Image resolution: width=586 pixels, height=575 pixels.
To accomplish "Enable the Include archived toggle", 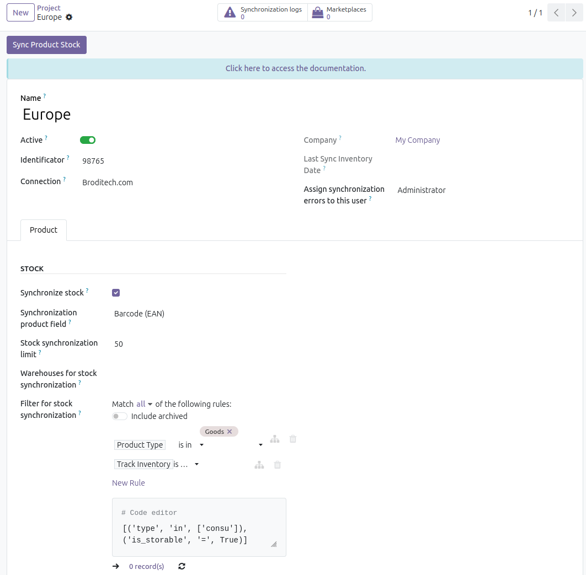I will pyautogui.click(x=120, y=416).
